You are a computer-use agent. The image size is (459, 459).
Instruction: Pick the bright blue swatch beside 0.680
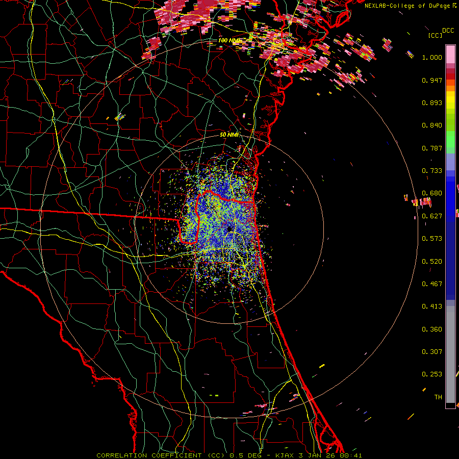450,196
